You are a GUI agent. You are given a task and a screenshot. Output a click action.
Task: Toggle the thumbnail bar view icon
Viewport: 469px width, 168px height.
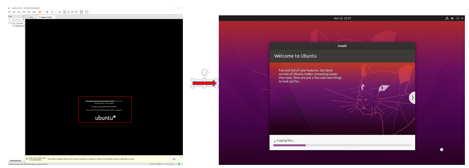pyautogui.click(x=69, y=12)
